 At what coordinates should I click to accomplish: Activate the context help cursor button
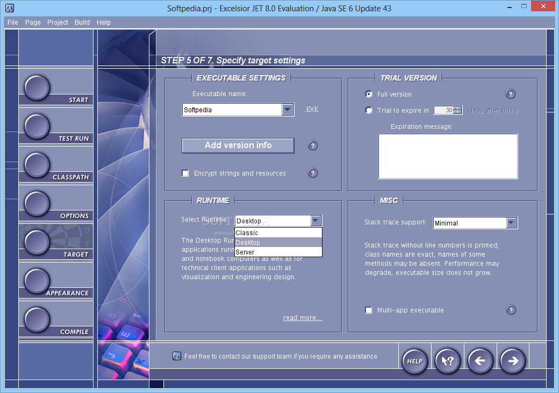coord(447,361)
